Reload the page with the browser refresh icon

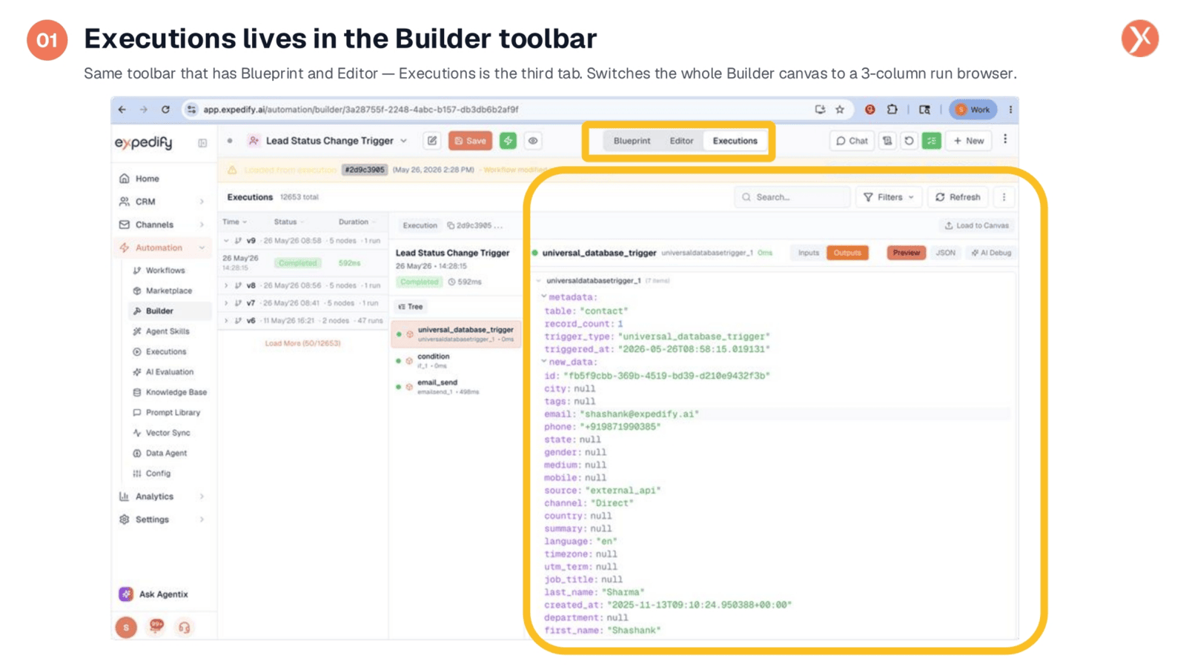point(165,110)
